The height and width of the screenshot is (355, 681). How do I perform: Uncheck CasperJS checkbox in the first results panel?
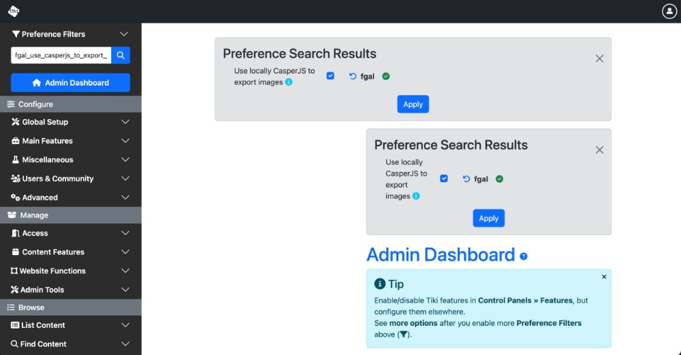coord(330,76)
